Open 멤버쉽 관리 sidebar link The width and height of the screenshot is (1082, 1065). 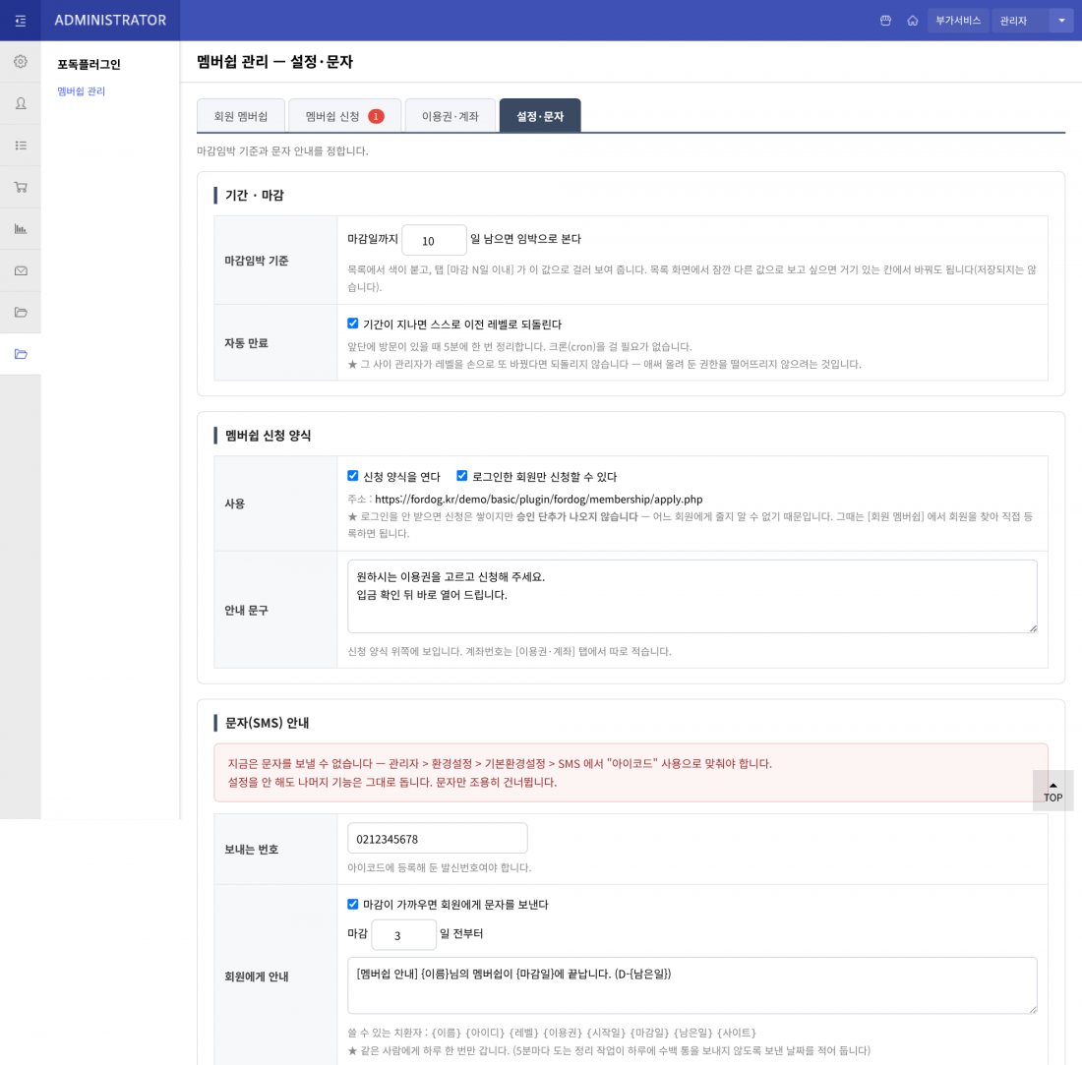[x=81, y=91]
